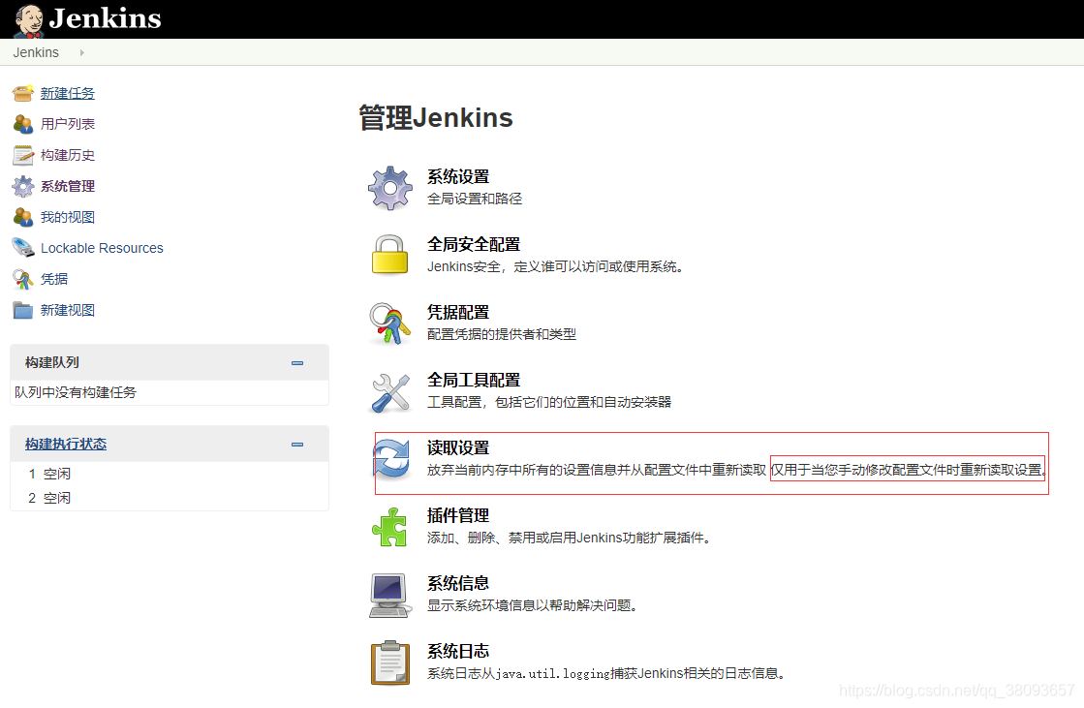Click the 系统日志 clipboard icon

coord(389,662)
